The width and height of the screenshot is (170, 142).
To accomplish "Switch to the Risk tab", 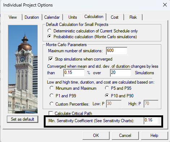I will tap(133, 17).
